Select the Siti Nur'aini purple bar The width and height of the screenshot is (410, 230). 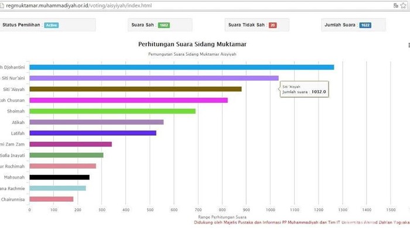(154, 78)
